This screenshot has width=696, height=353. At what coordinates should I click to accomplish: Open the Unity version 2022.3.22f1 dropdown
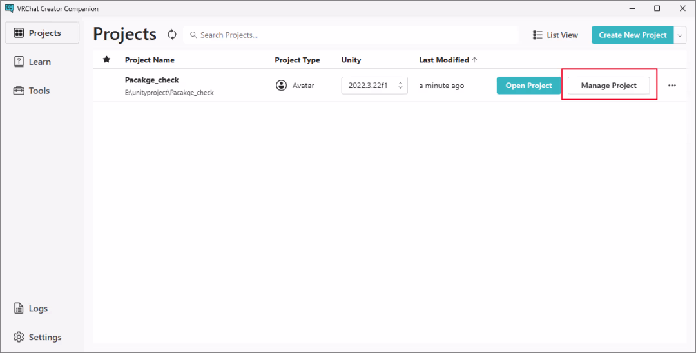[374, 86]
